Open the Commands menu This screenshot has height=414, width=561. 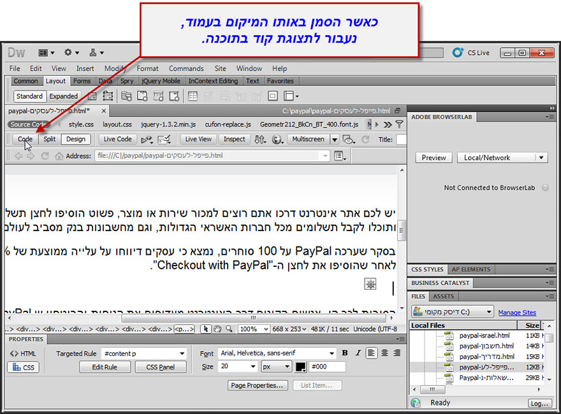point(186,68)
